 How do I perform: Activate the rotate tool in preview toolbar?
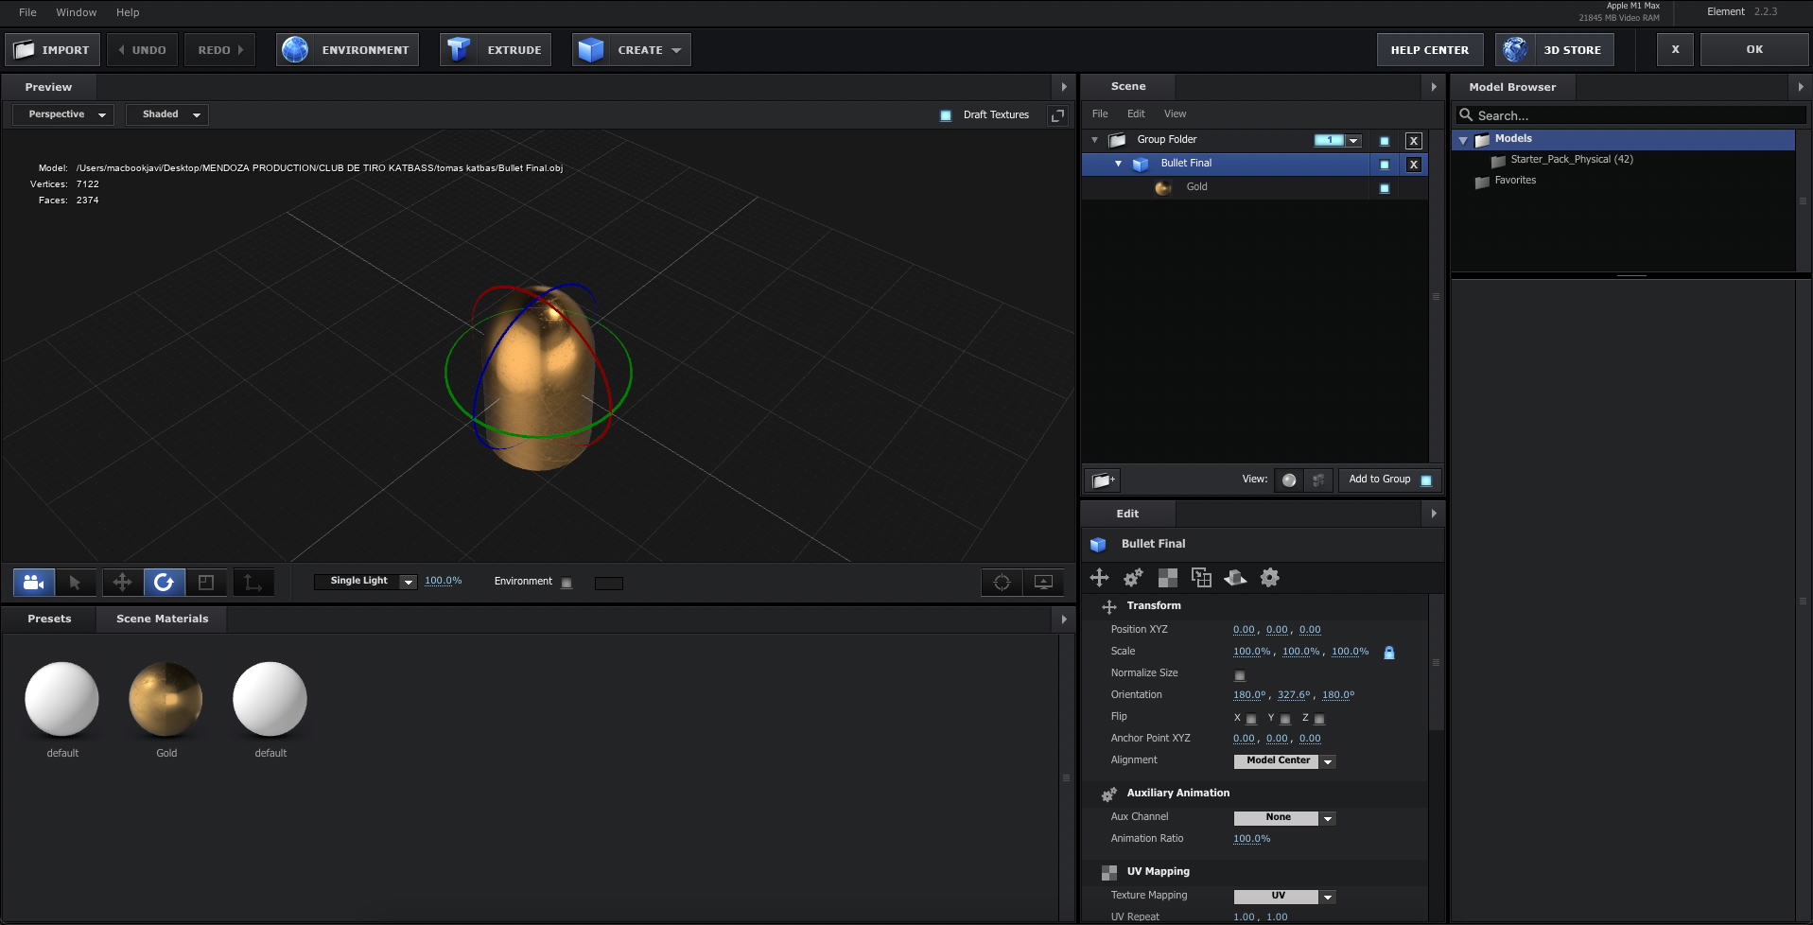164,583
